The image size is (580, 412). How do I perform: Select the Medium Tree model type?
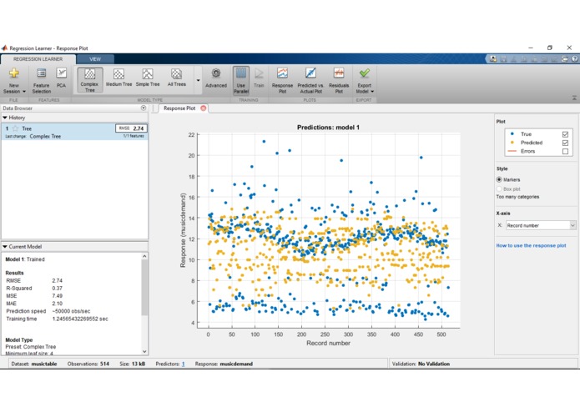(119, 78)
